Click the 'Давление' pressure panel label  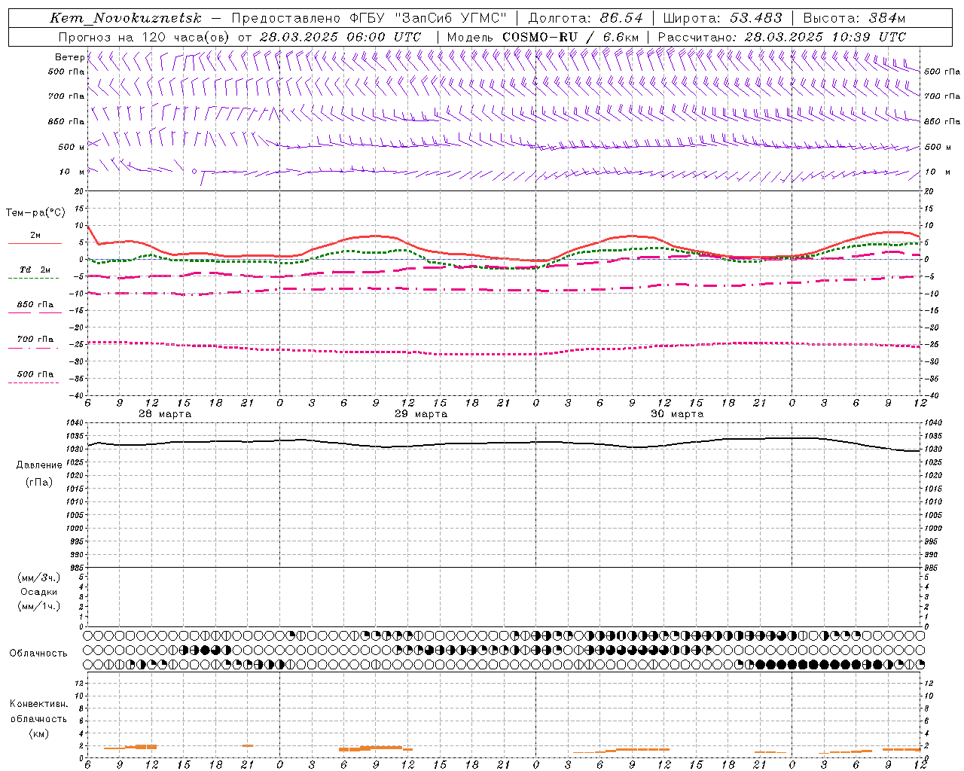(x=39, y=465)
